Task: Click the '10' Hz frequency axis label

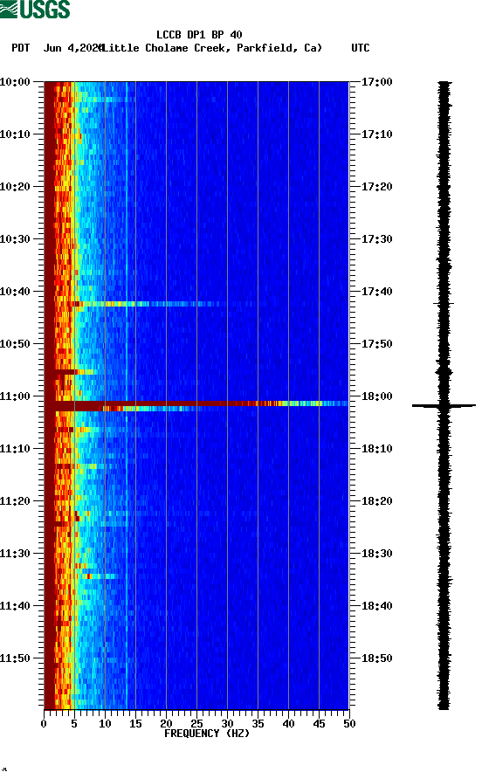Action: click(105, 724)
